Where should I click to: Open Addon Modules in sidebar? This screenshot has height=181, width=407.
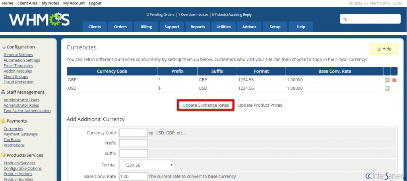click(17, 71)
